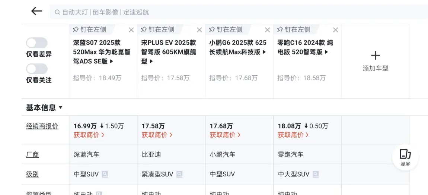This screenshot has width=428, height=195.
Task: Click the 1.50万 price drop indicator
Action: (x=112, y=126)
